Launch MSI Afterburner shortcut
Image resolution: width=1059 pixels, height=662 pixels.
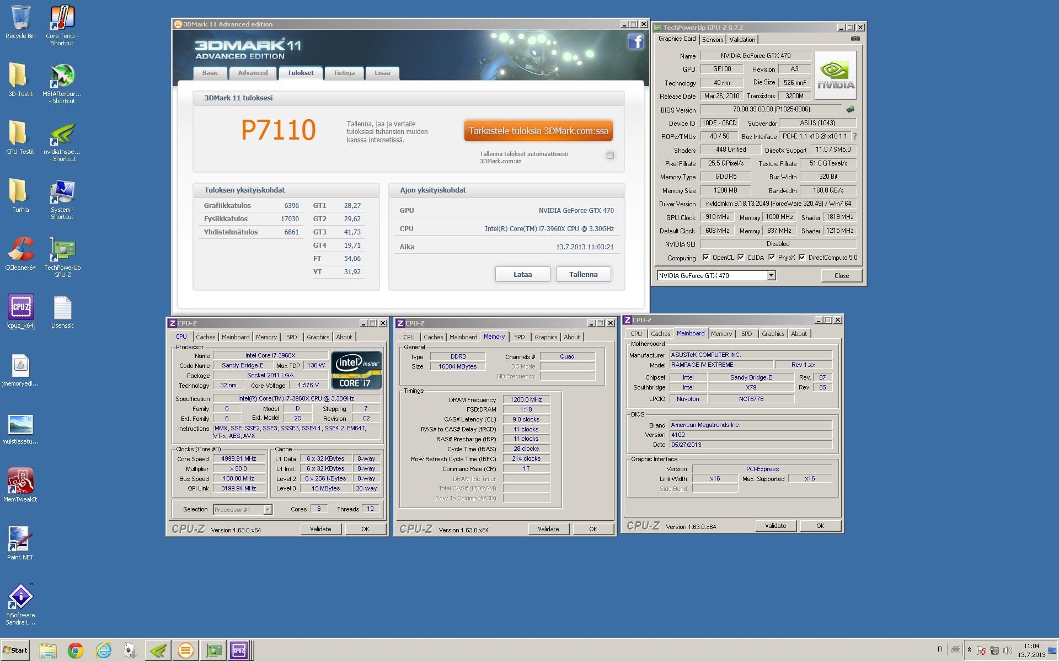coord(62,84)
